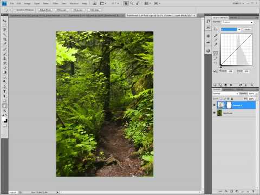Reset adjustment to defaults icon
This screenshot has width=260, height=195.
[246, 85]
